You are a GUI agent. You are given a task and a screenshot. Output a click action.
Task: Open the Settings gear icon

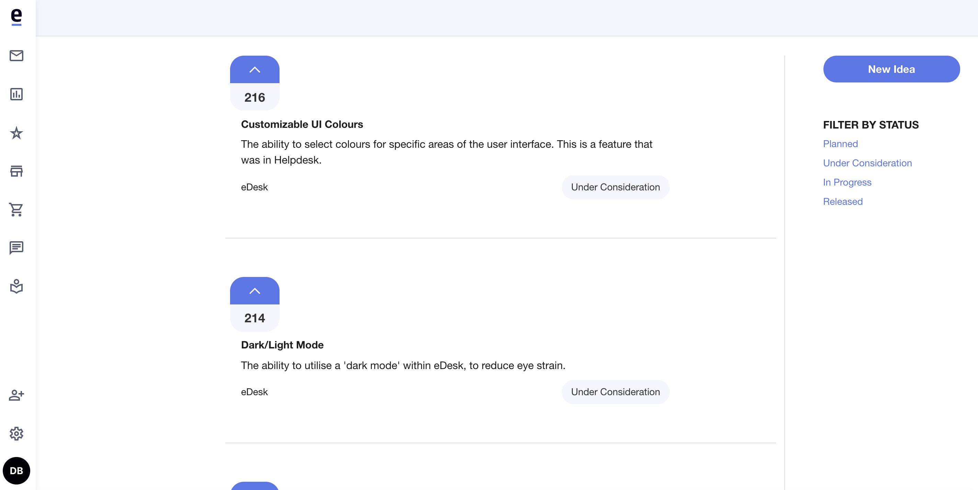coord(16,433)
